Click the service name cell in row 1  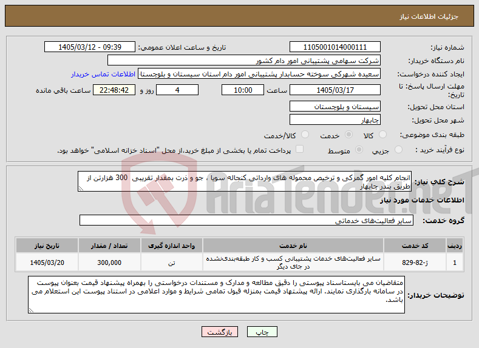coord(293,263)
